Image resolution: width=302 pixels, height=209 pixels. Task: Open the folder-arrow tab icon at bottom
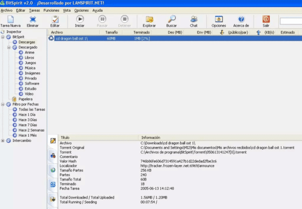pyautogui.click(x=53, y=199)
